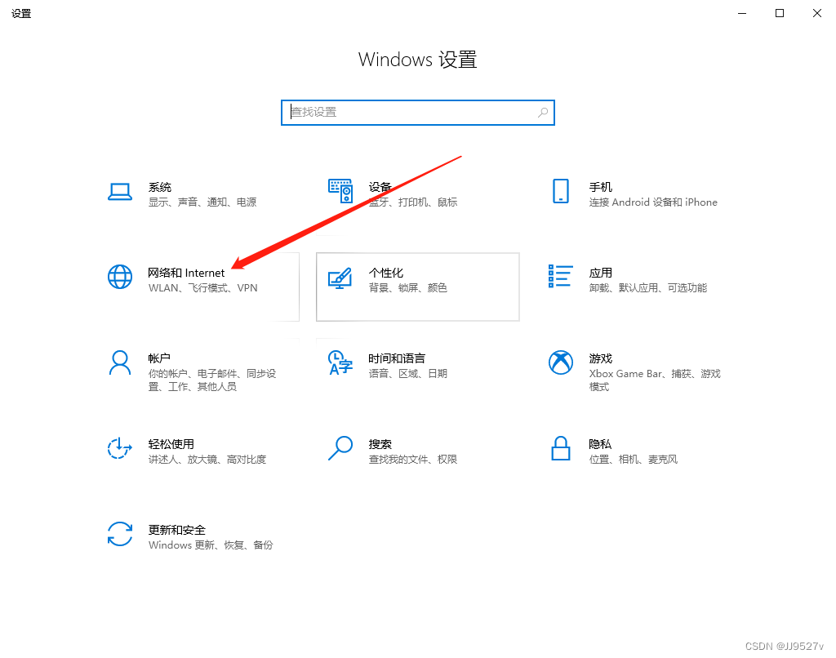Close the 设置 window
Image resolution: width=836 pixels, height=658 pixels.
[x=816, y=13]
